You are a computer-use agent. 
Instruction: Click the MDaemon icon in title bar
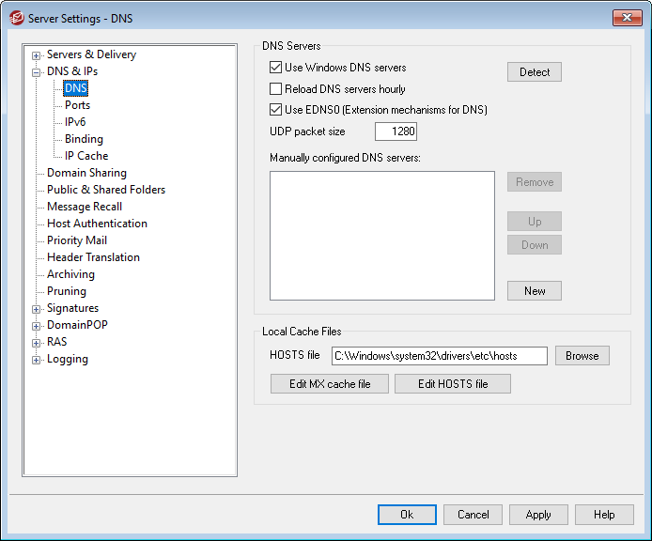pos(16,18)
